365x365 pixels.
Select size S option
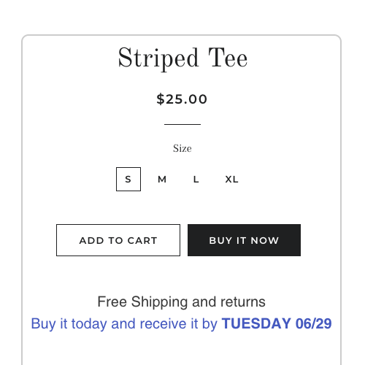pyautogui.click(x=128, y=179)
